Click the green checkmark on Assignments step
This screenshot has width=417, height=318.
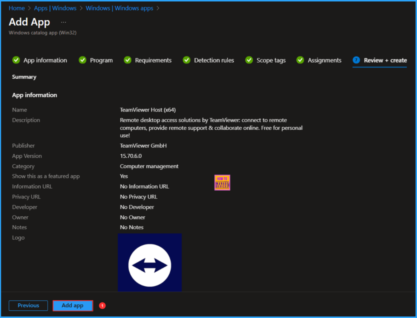tap(300, 60)
